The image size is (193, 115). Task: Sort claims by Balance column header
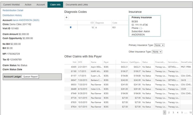(124, 62)
